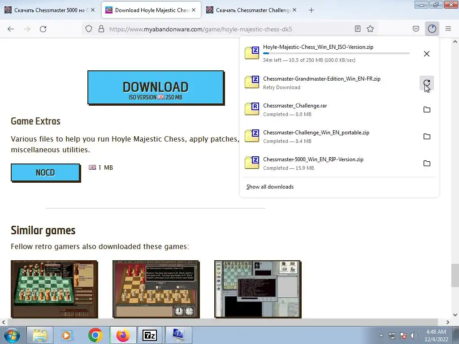The width and height of the screenshot is (459, 344).
Task: Cancel the Hoyle-Majestic-Chess ISO download
Action: (427, 54)
